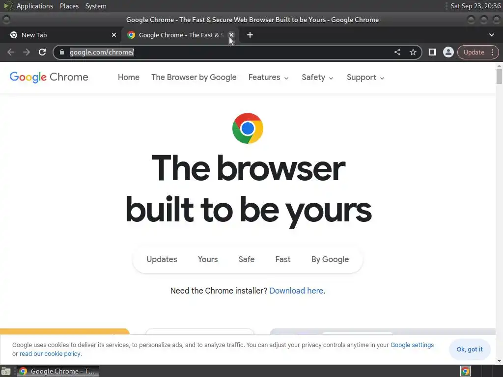Click the show desktop icon in bottom panel

(6, 371)
